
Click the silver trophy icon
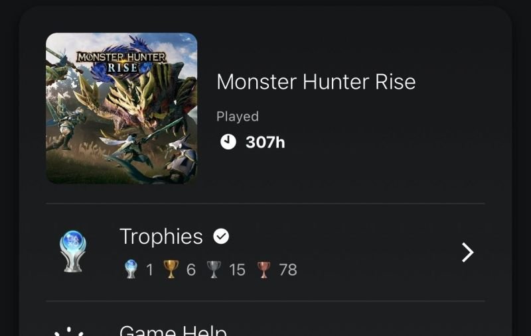(x=213, y=270)
